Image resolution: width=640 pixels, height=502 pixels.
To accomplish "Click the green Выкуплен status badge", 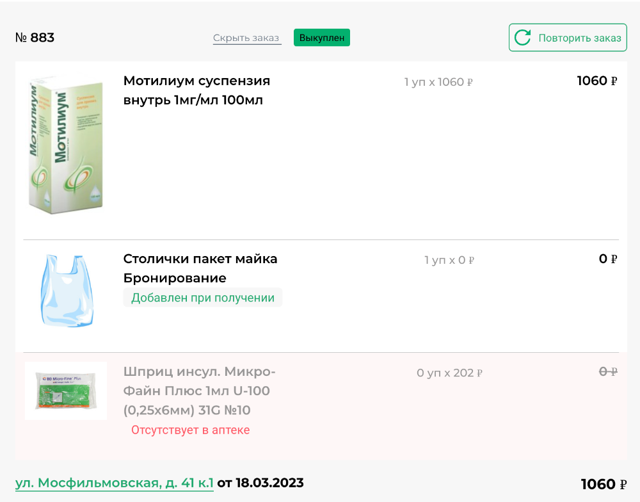I will pyautogui.click(x=322, y=38).
